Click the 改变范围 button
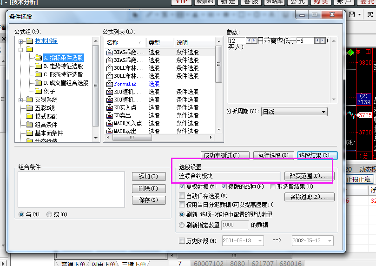Screen dimensions: 376x266 tap(309, 176)
